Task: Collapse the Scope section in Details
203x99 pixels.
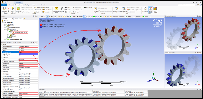Action: 2,45
